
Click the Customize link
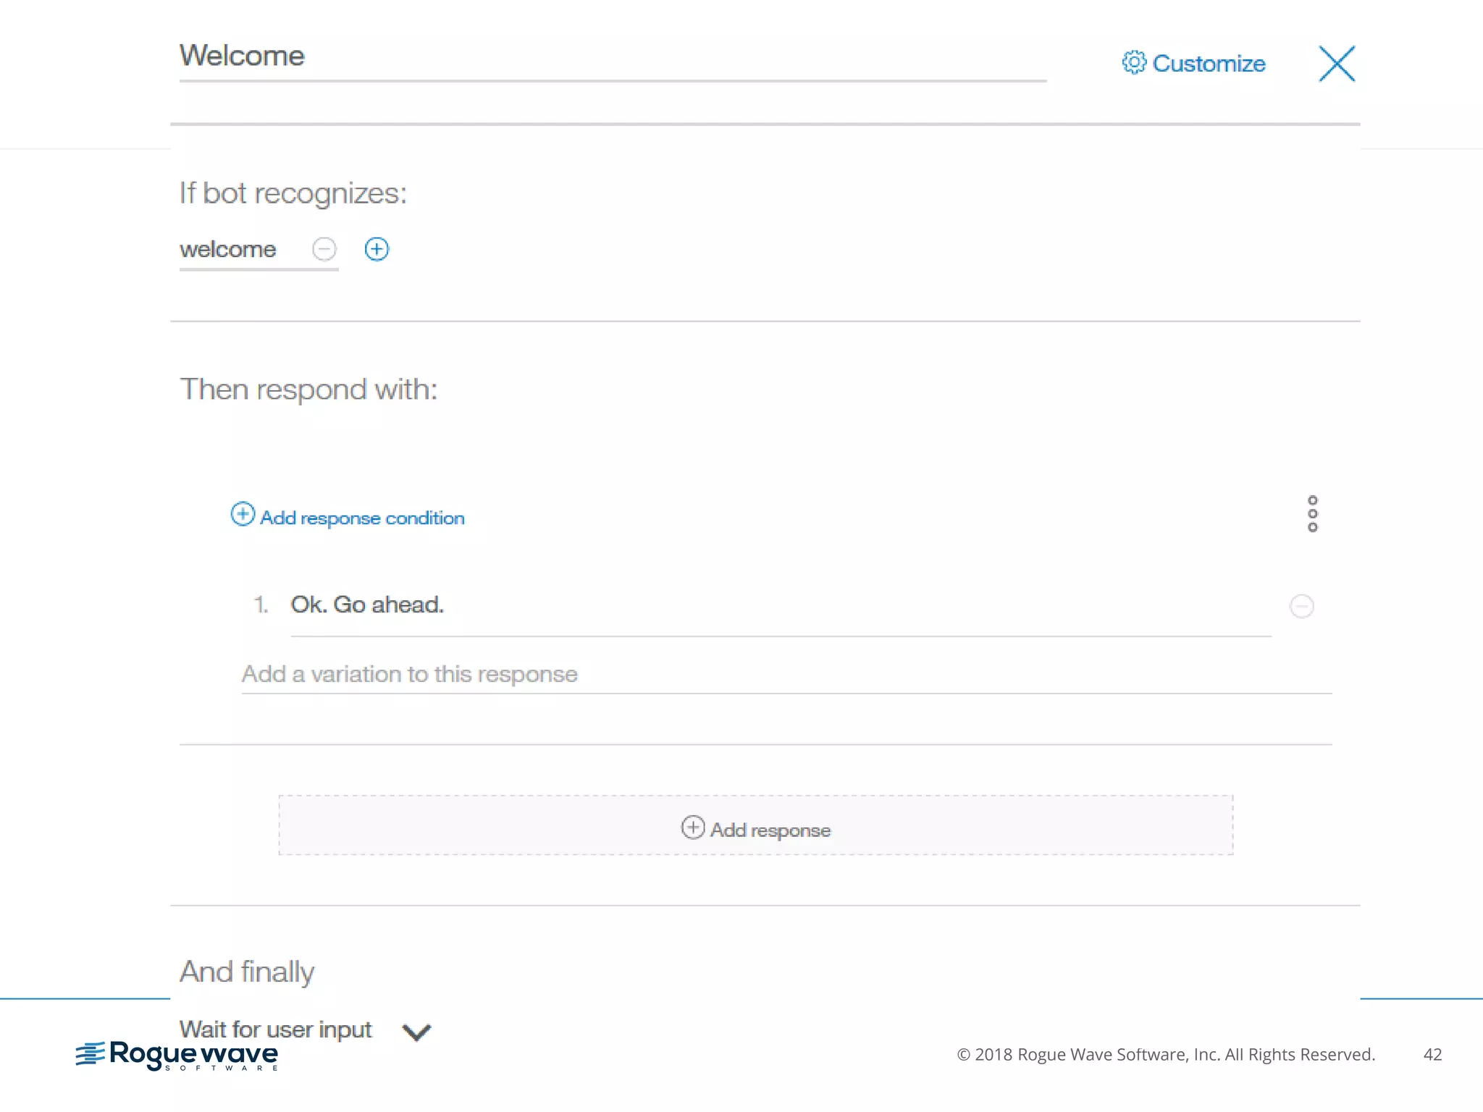pos(1208,64)
